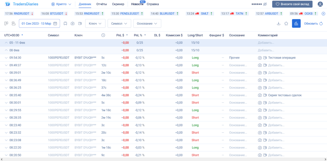Switch to the column layout view icon
Image resolution: width=327 pixels, height=161 pixels.
coord(6,24)
